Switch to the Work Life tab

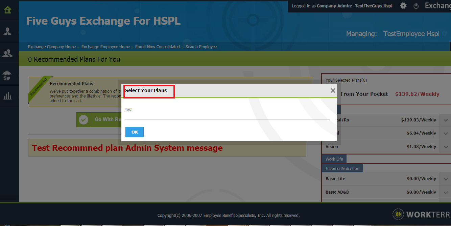334,159
